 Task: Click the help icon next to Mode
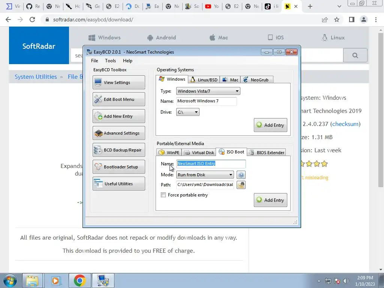click(x=241, y=175)
